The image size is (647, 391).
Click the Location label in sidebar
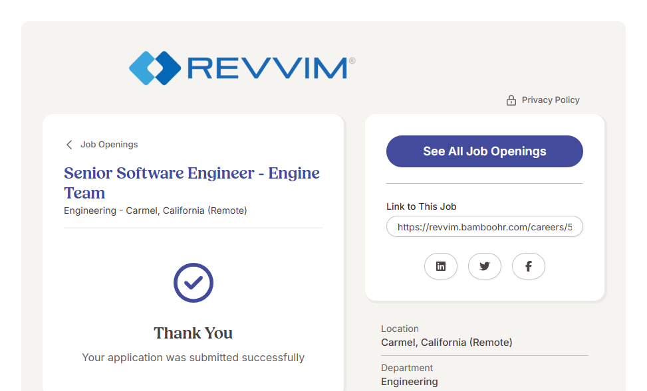pyautogui.click(x=400, y=329)
